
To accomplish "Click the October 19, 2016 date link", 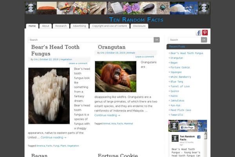I will (116, 53).
